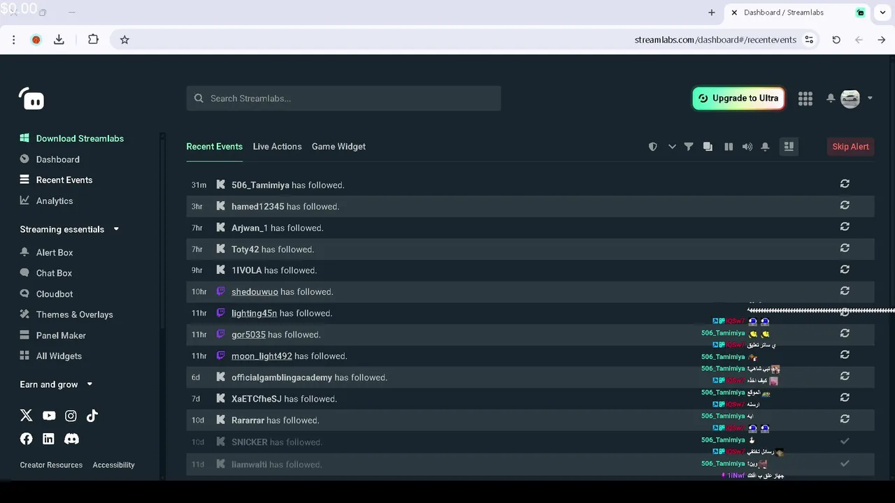The image size is (895, 503).
Task: Open Panel Maker in sidebar
Action: pyautogui.click(x=53, y=335)
